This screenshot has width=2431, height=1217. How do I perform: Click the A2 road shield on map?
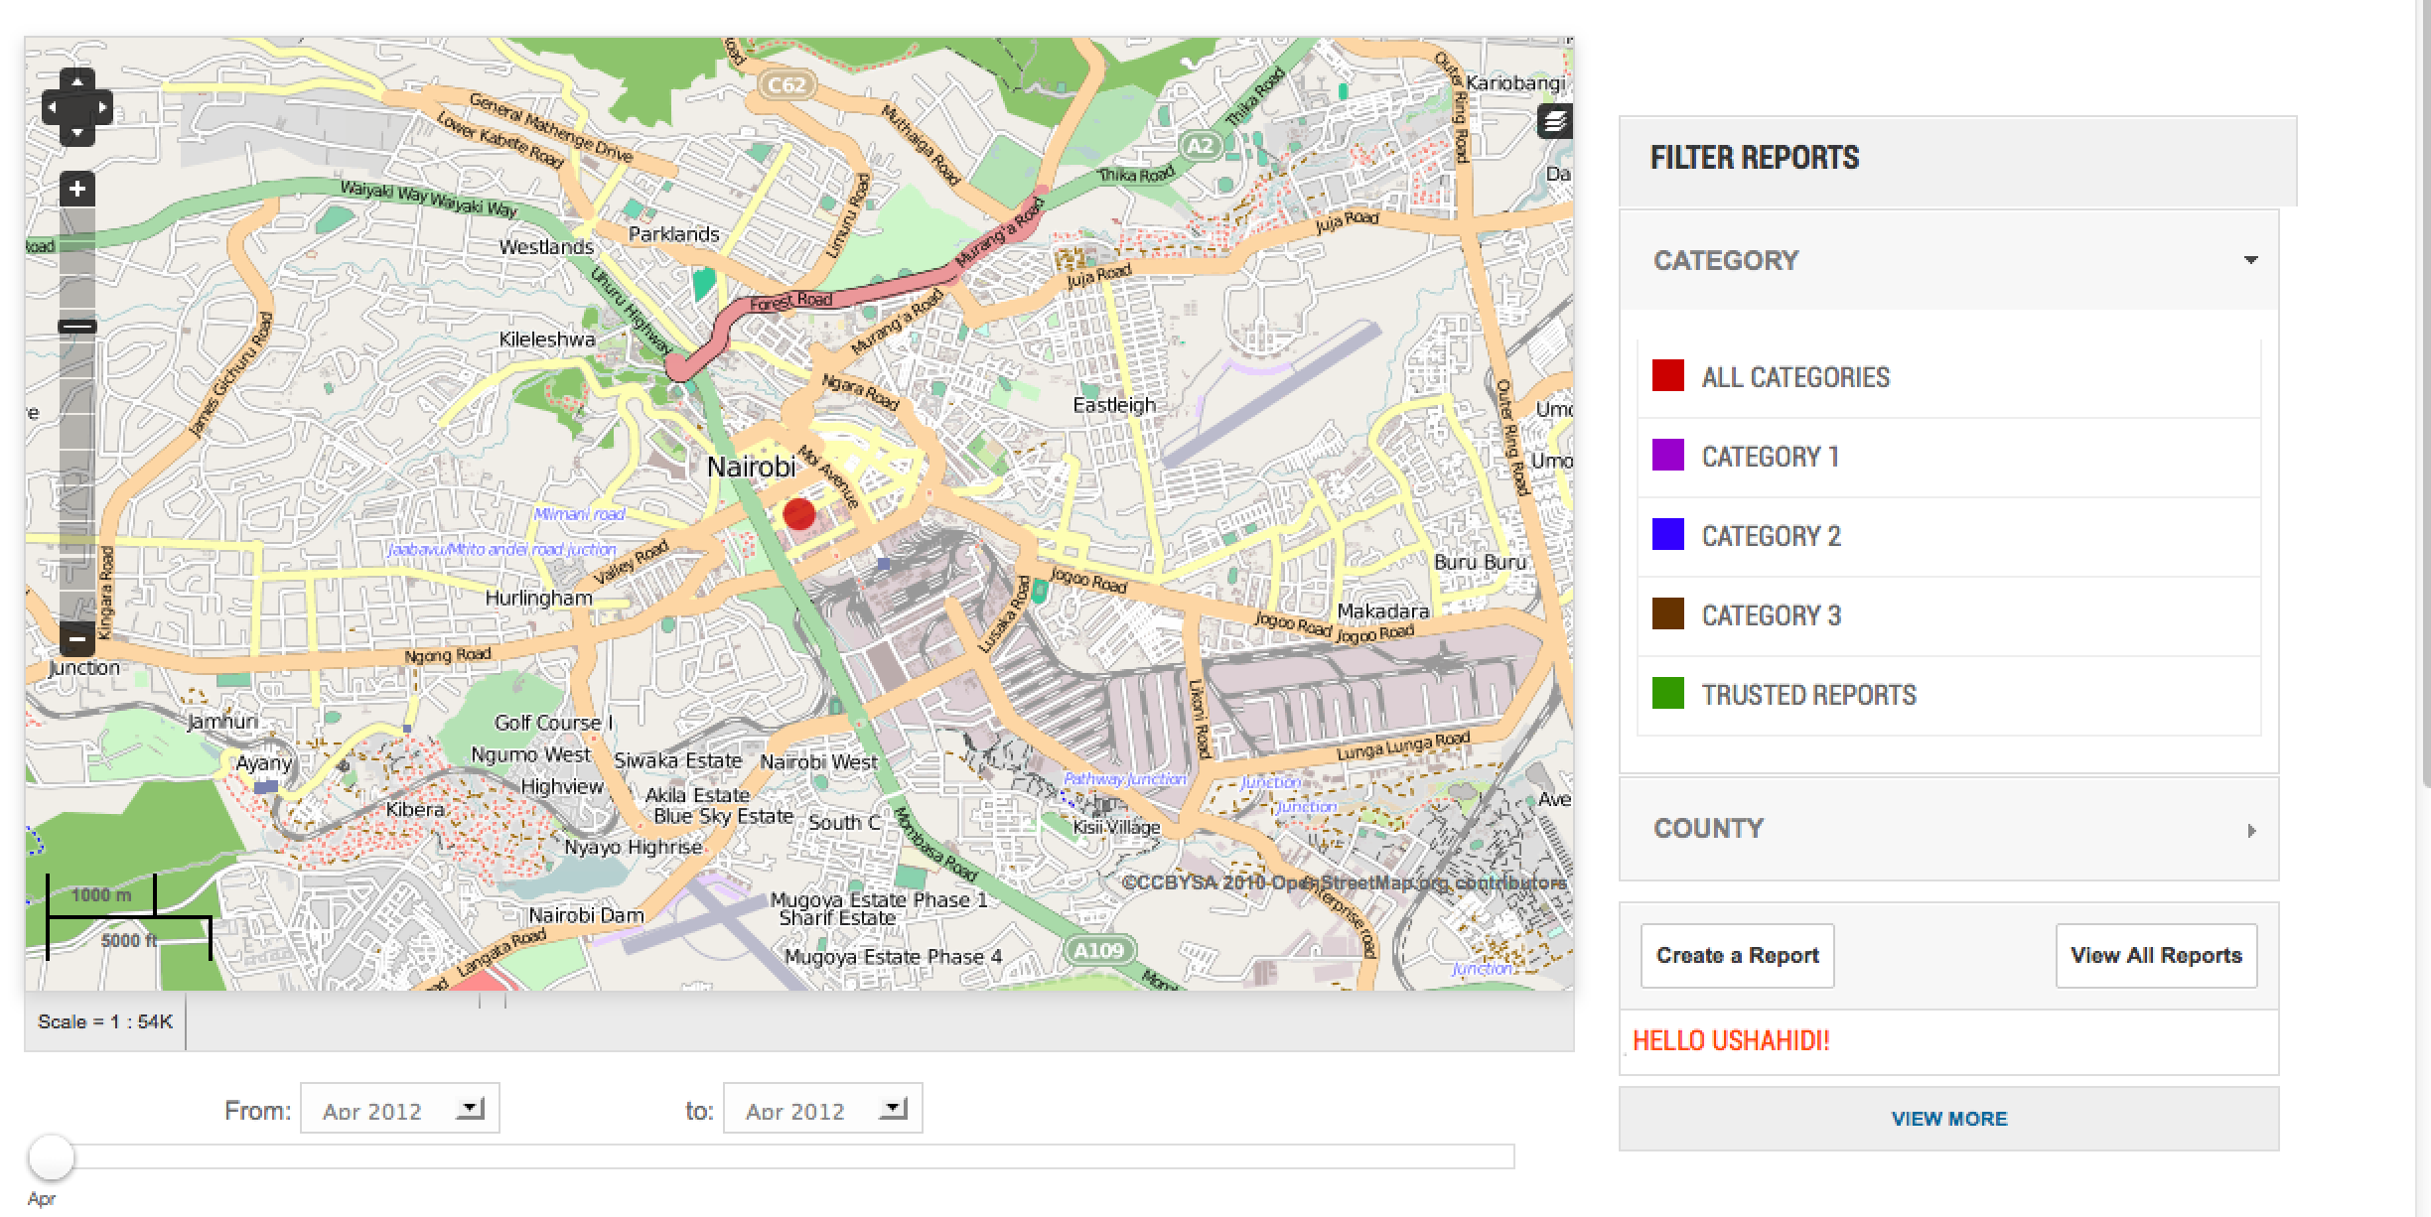[1201, 146]
